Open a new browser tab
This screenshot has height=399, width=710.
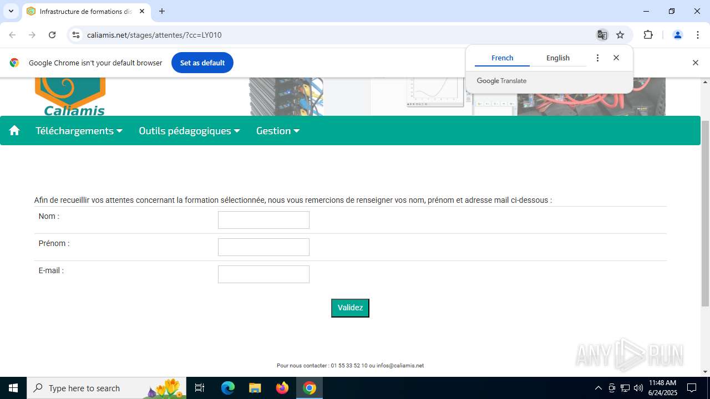coord(162,11)
